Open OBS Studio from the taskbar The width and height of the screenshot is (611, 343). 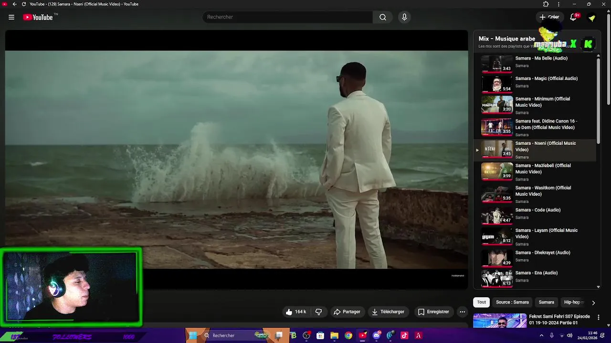click(306, 336)
